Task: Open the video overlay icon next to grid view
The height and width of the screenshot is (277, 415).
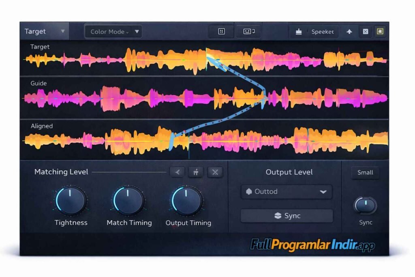Action: pos(248,31)
